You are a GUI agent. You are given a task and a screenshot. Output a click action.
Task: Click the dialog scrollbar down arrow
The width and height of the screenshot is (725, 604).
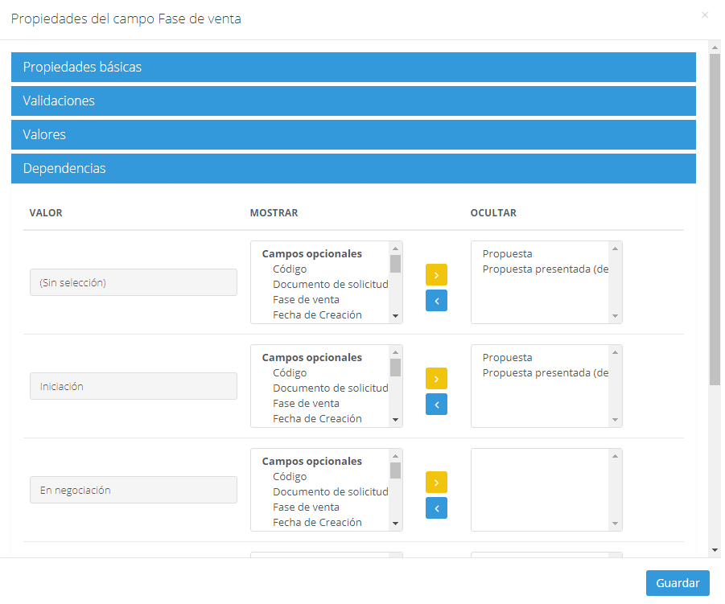click(x=715, y=550)
